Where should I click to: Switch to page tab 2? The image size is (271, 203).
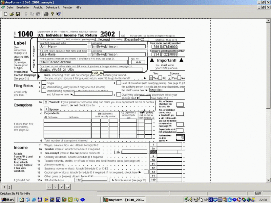[9, 187]
